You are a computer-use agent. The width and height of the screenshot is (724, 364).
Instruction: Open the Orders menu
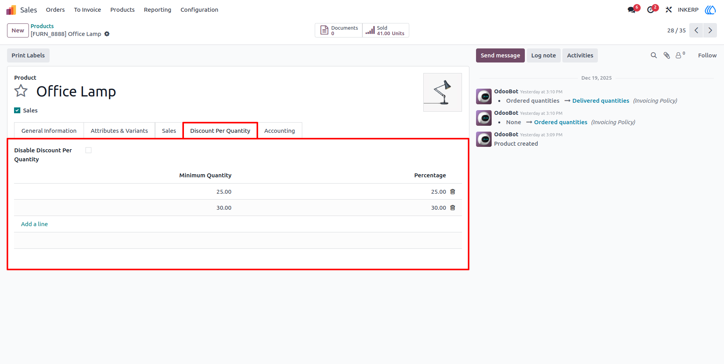[55, 10]
